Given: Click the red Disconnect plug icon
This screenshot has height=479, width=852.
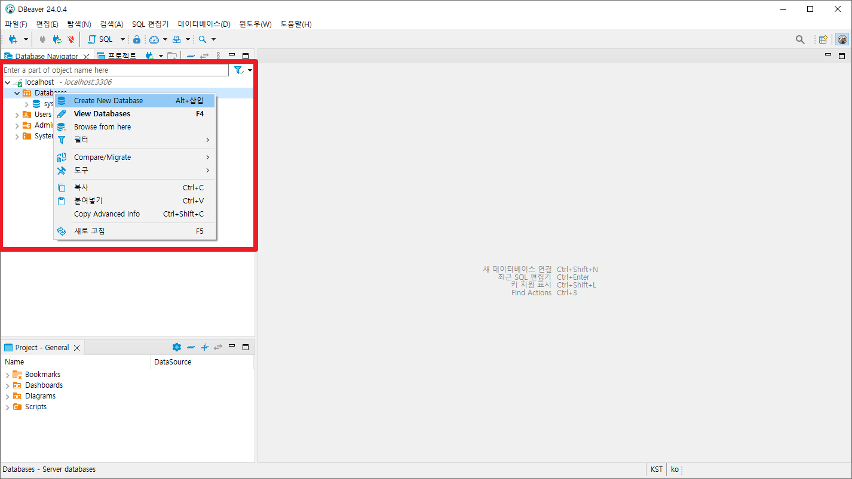Looking at the screenshot, I should (71, 39).
